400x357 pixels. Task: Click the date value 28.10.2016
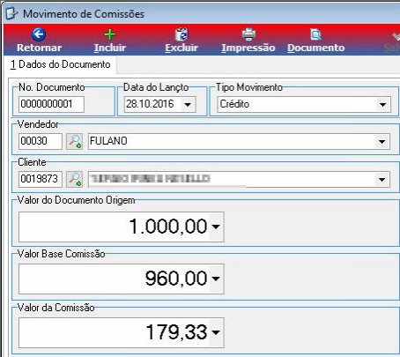150,104
